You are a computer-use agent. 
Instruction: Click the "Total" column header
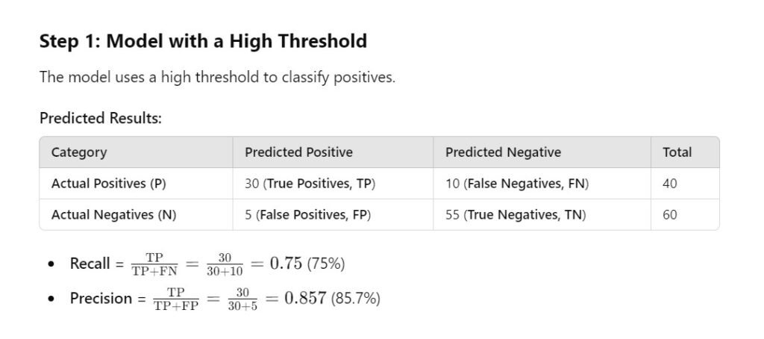(x=677, y=152)
